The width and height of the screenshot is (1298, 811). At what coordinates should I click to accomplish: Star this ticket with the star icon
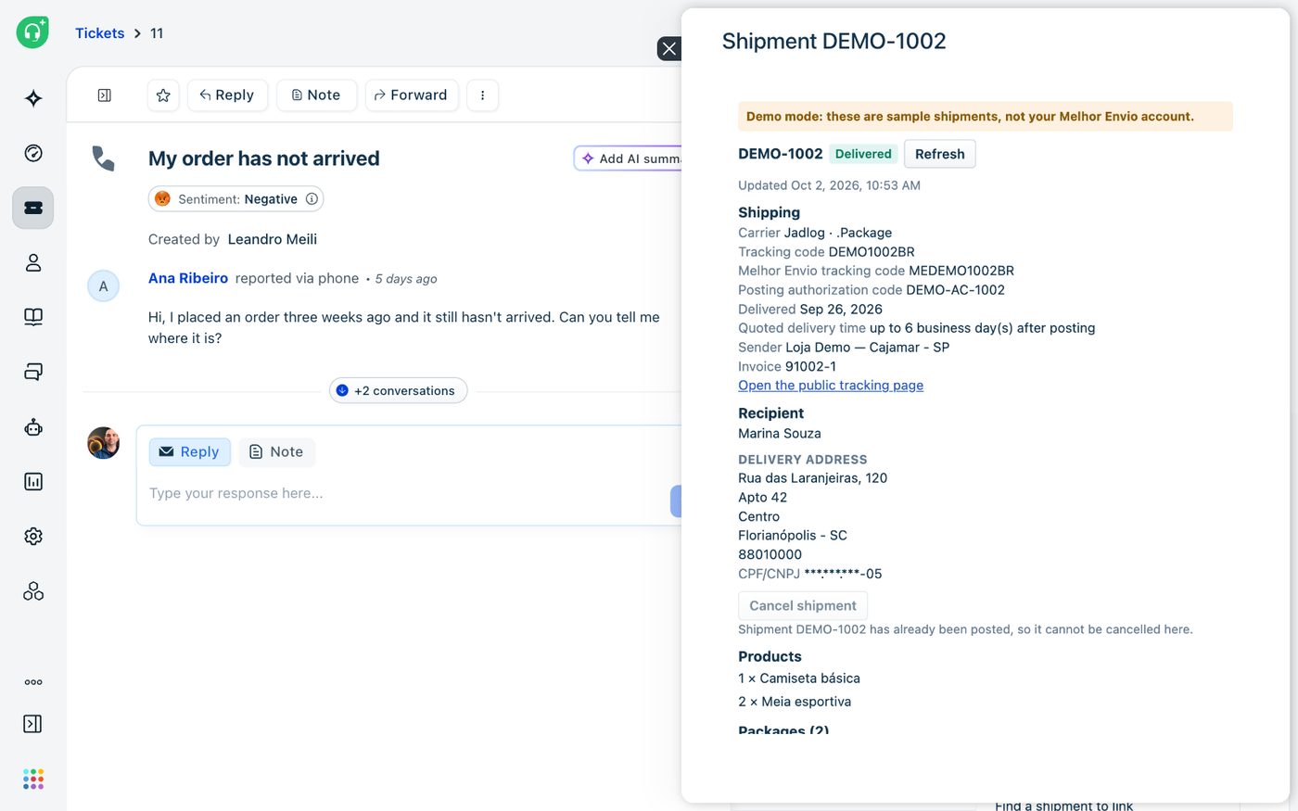point(163,95)
